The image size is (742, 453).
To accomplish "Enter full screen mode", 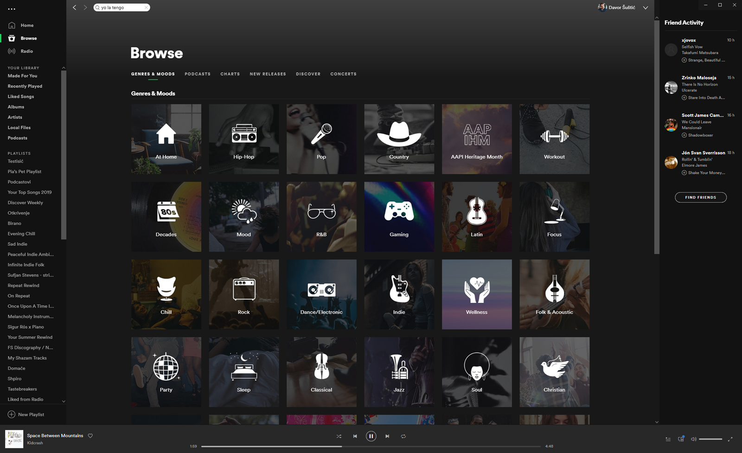I will point(730,439).
